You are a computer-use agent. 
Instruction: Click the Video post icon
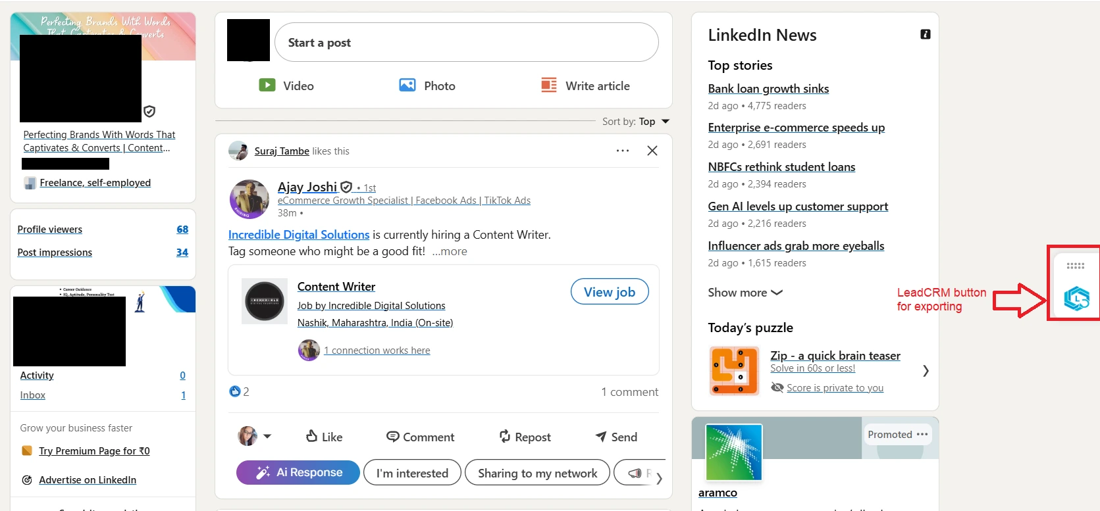point(267,85)
